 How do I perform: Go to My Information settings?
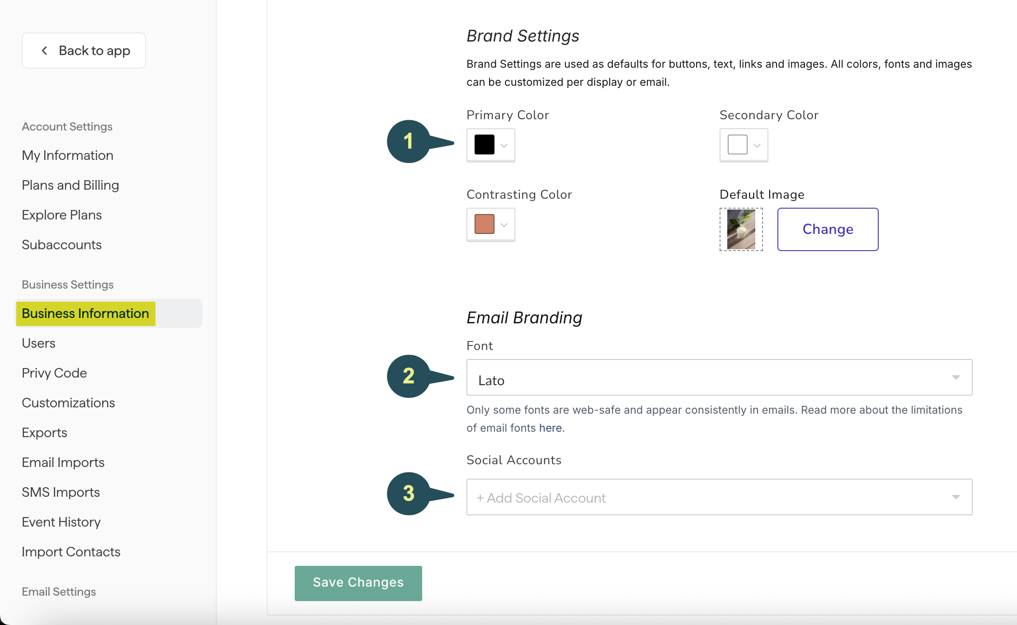67,155
